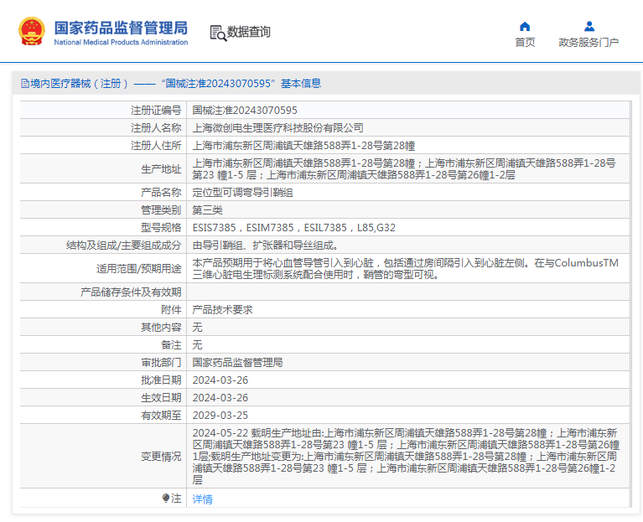Click the 管理类别 row label
The width and height of the screenshot is (643, 522).
pos(161,209)
